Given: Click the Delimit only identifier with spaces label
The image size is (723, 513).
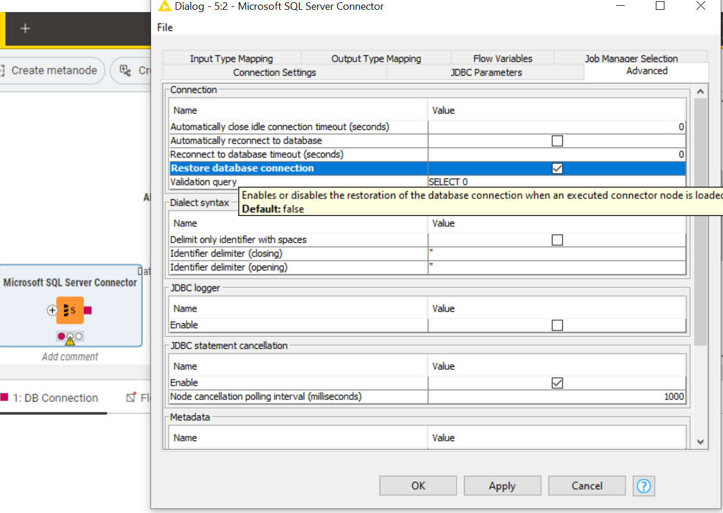Looking at the screenshot, I should coord(238,240).
